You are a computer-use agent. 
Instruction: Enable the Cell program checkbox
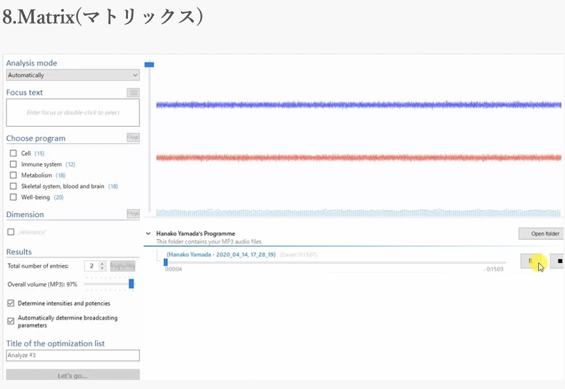(13, 154)
